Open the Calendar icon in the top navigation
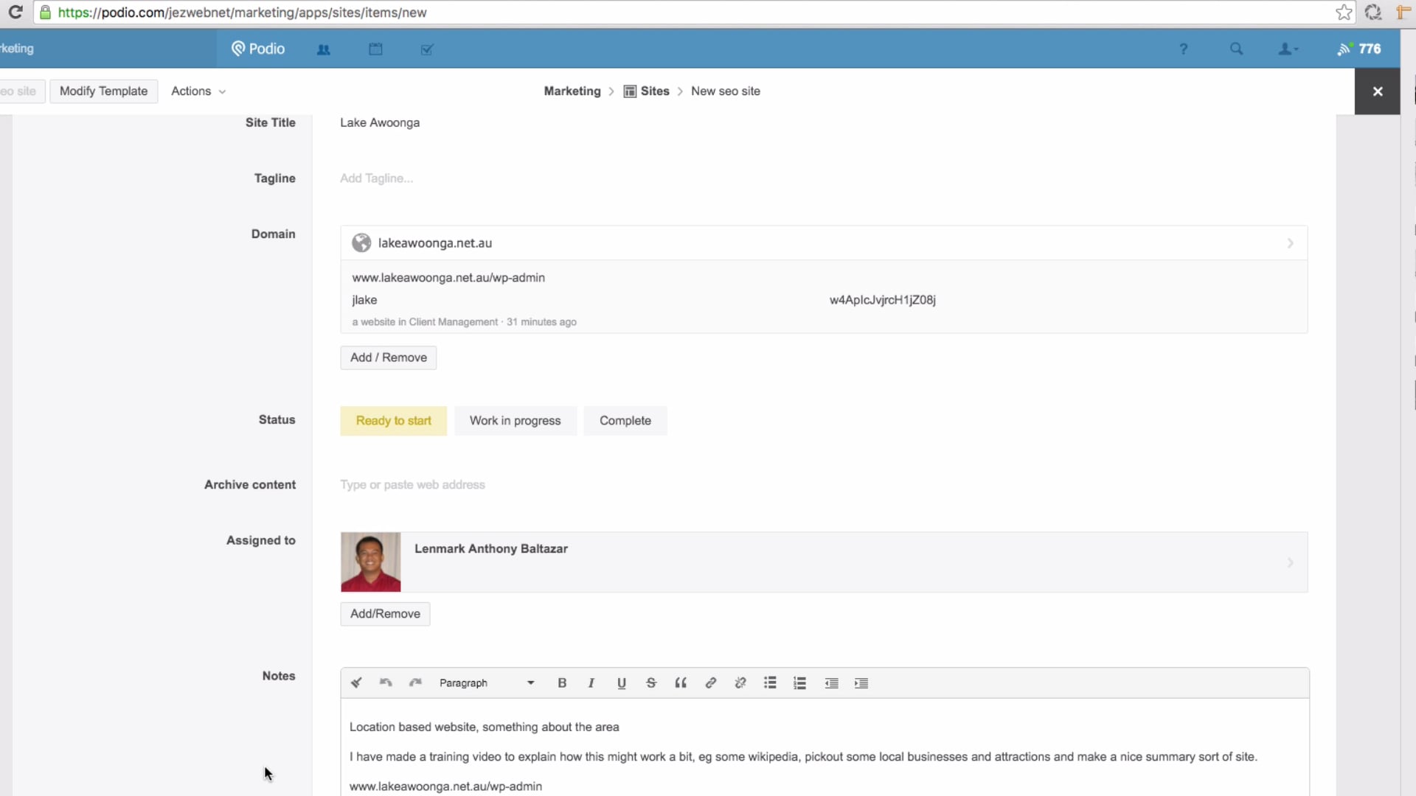Screen dimensions: 1416x796 (x=375, y=49)
